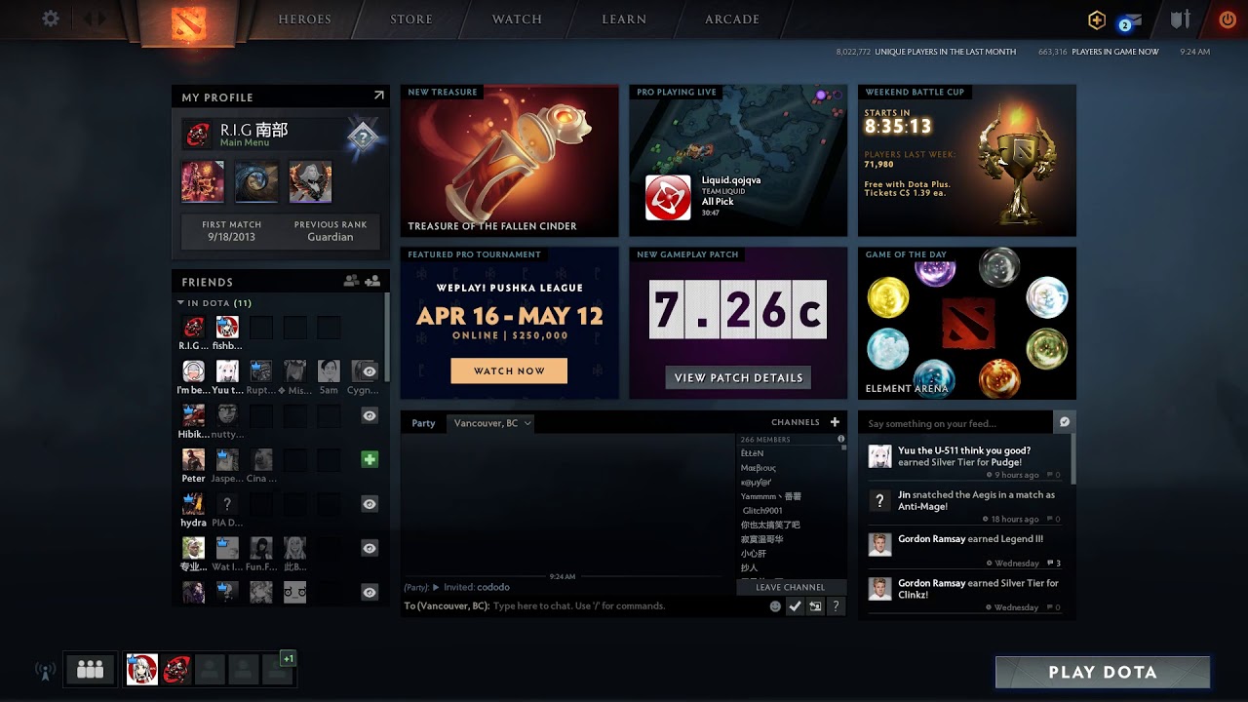Spectate the I'm be... friend row eye

coord(370,370)
